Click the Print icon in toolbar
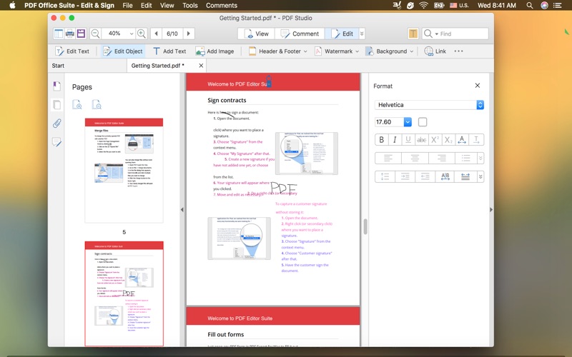This screenshot has height=357, width=572. coord(69,34)
